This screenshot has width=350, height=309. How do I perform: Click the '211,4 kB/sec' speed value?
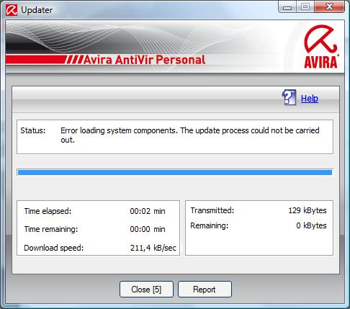[x=153, y=248]
